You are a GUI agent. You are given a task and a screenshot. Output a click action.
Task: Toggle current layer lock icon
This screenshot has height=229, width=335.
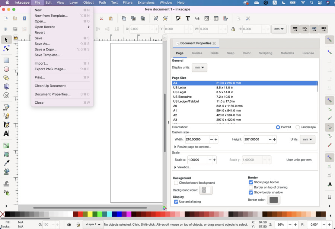[78, 224]
